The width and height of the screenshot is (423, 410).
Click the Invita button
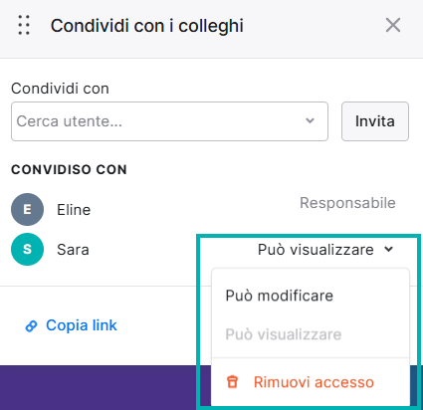pos(375,121)
